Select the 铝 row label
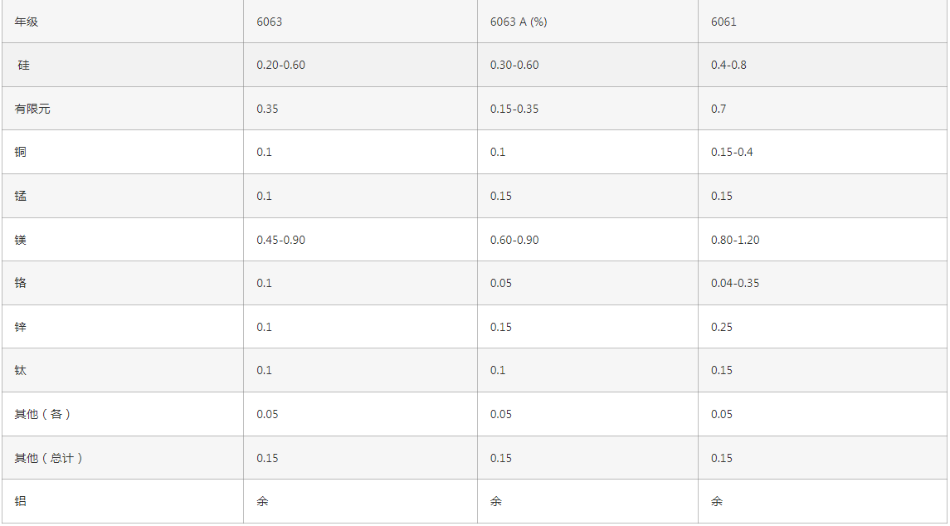950x526 pixels. 21,501
